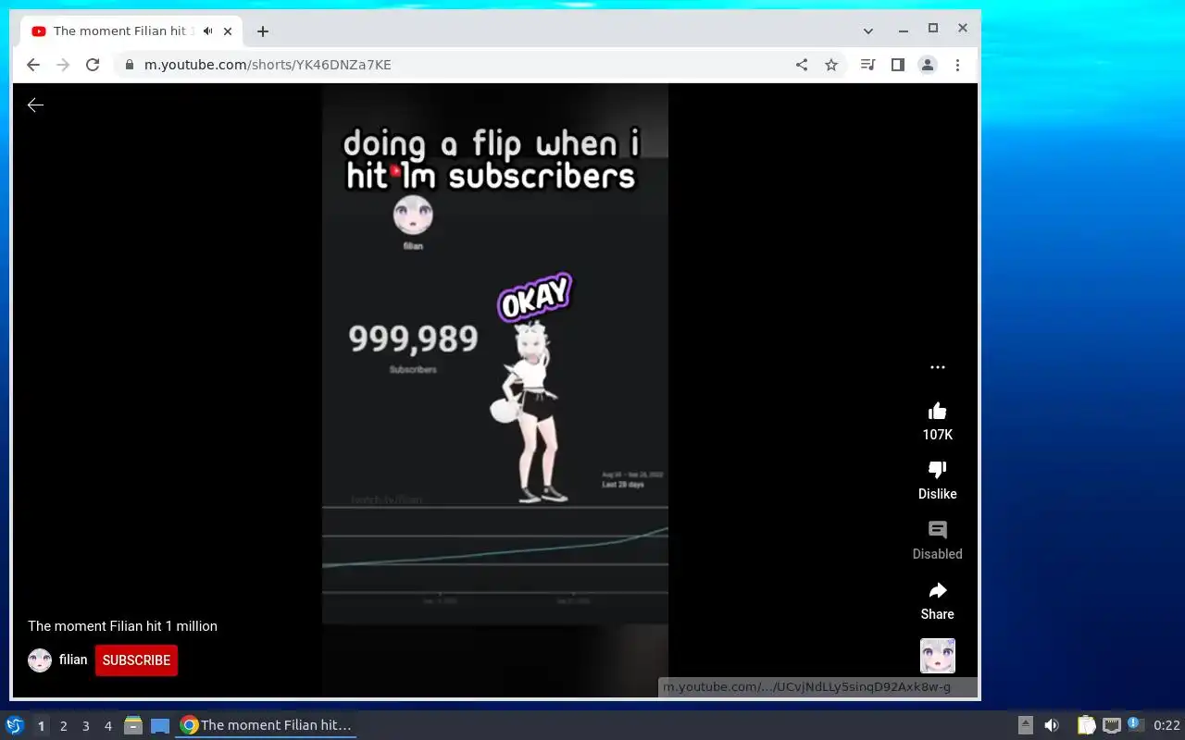1185x740 pixels.
Task: Open Chrome three-dot customize menu
Action: click(x=957, y=65)
